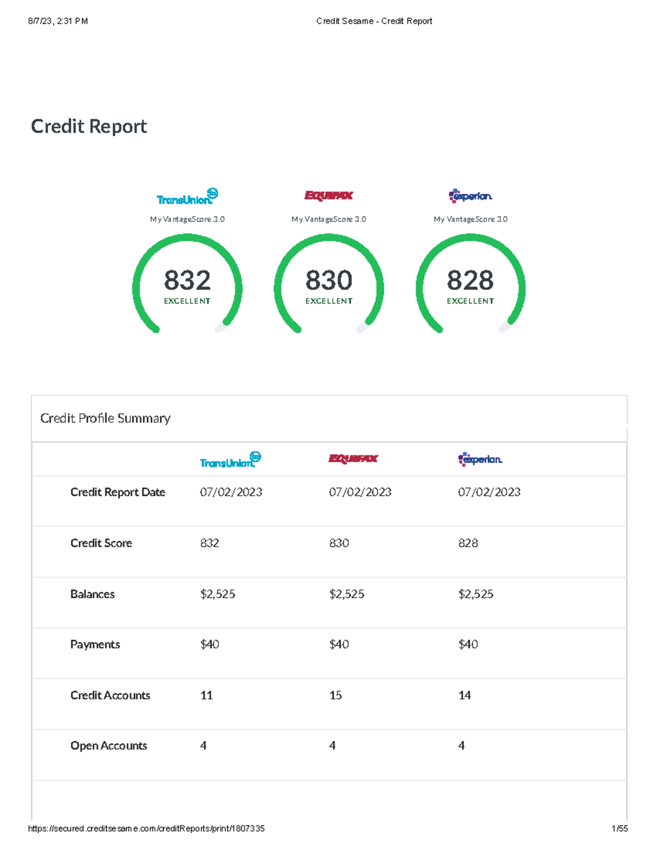The width and height of the screenshot is (657, 850).
Task: Click the Experian logo above the right score gauge
Action: tap(471, 195)
